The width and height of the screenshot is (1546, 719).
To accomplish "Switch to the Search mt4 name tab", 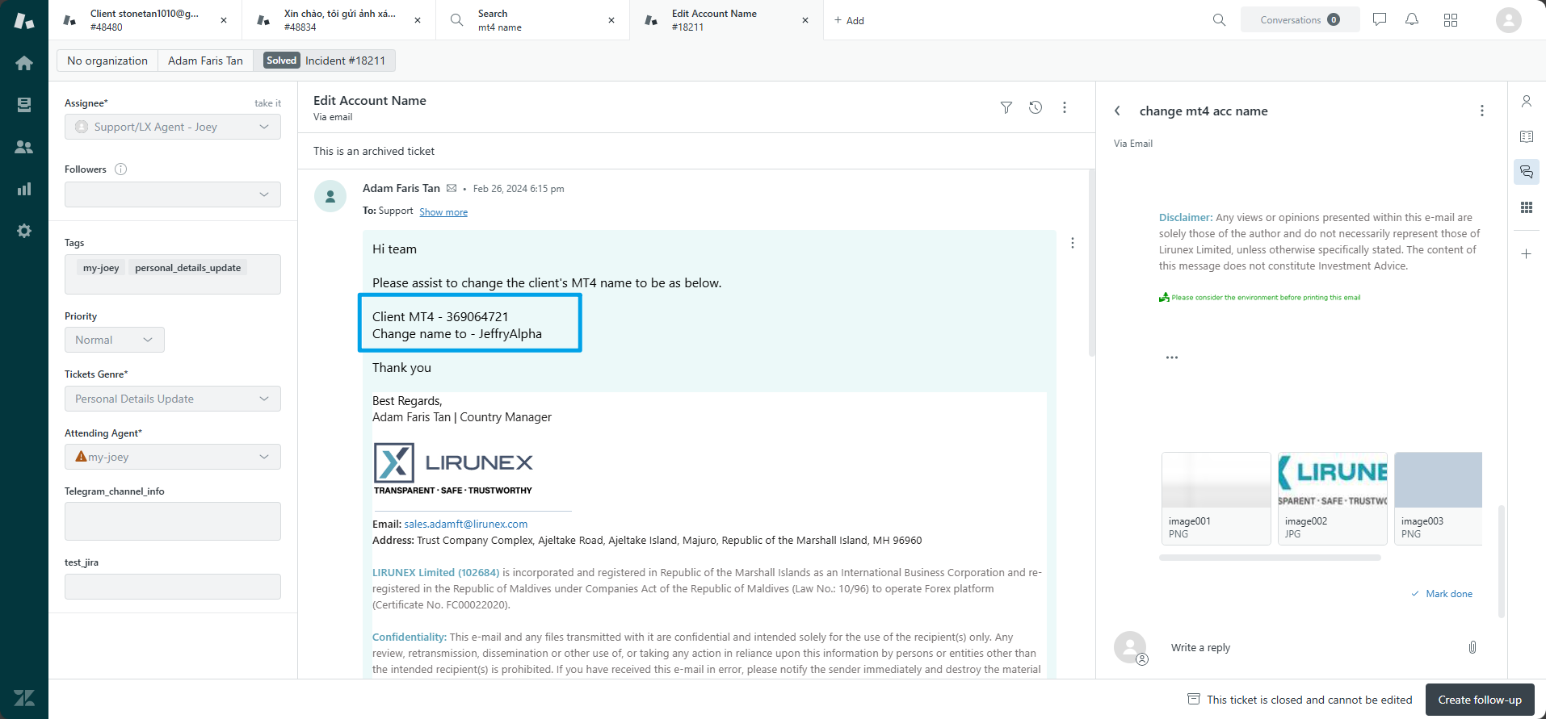I will [525, 20].
